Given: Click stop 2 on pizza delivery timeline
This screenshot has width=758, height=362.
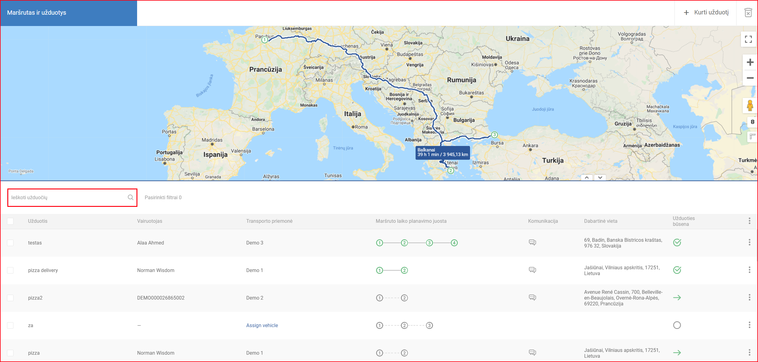Looking at the screenshot, I should coord(404,271).
